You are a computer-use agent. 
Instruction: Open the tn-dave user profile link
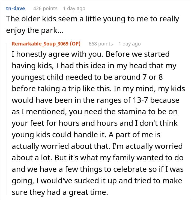[15, 8]
